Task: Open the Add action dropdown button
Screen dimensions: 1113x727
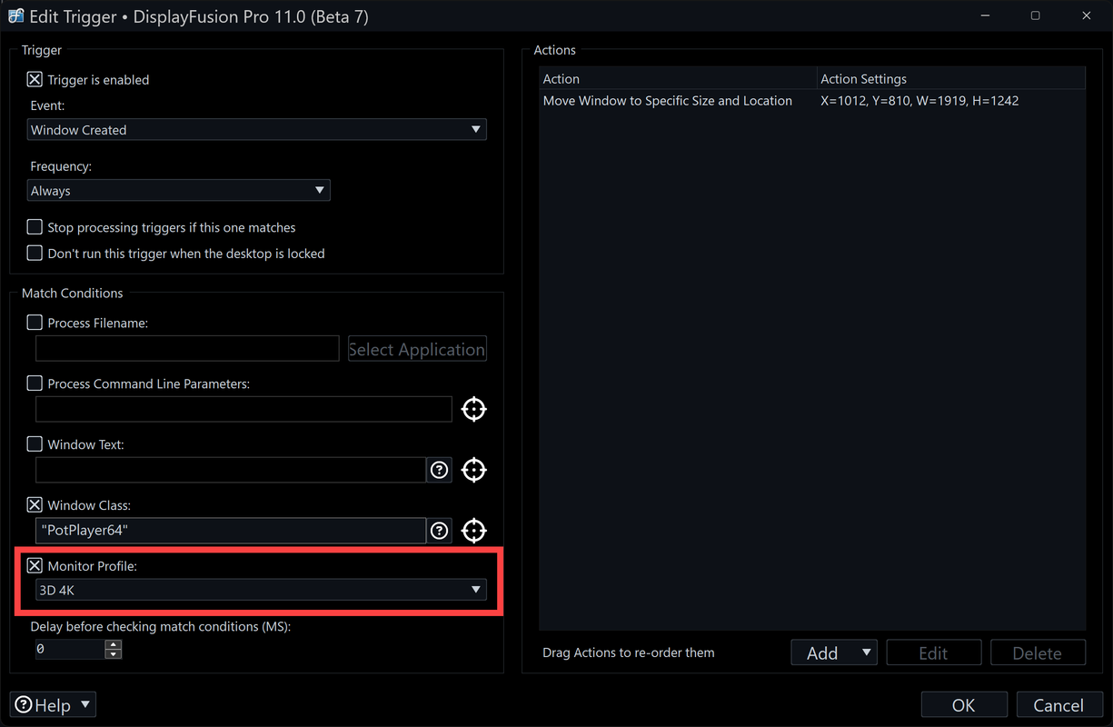Action: point(834,652)
